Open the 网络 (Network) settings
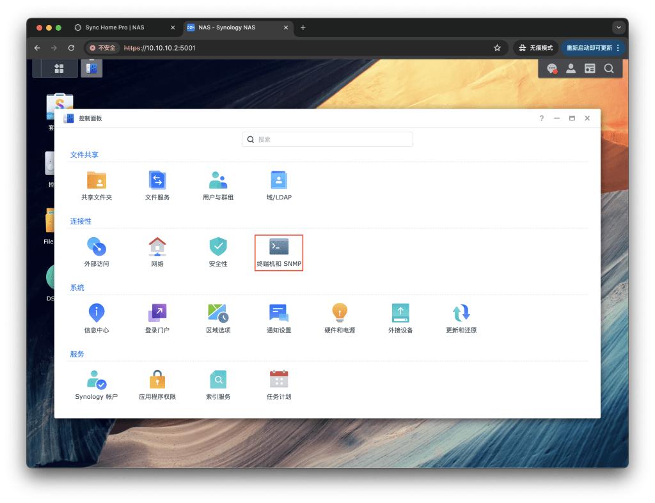 pyautogui.click(x=157, y=252)
